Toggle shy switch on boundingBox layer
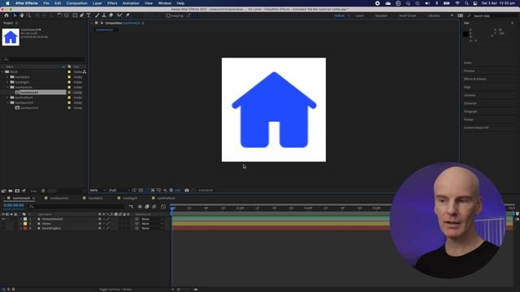Screen dimensions: 520x292 tap(100, 229)
